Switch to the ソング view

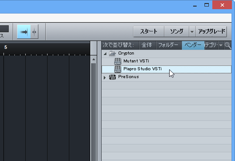pyautogui.click(x=177, y=31)
